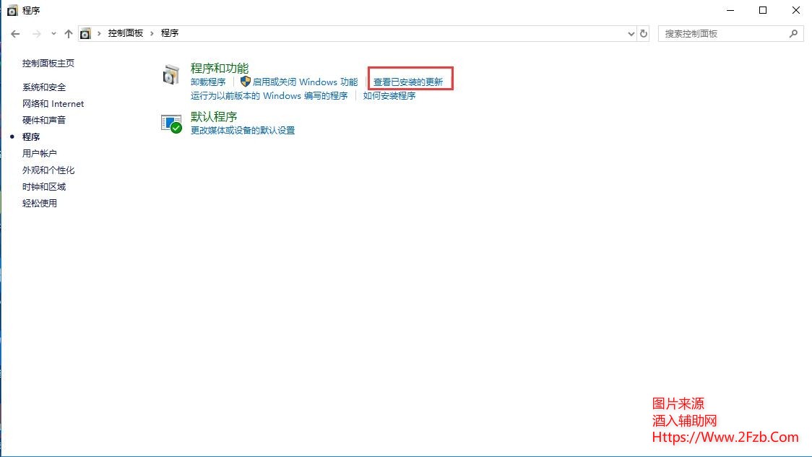Viewport: 812px width, 457px height.
Task: Maximize the 程序 window
Action: point(763,10)
